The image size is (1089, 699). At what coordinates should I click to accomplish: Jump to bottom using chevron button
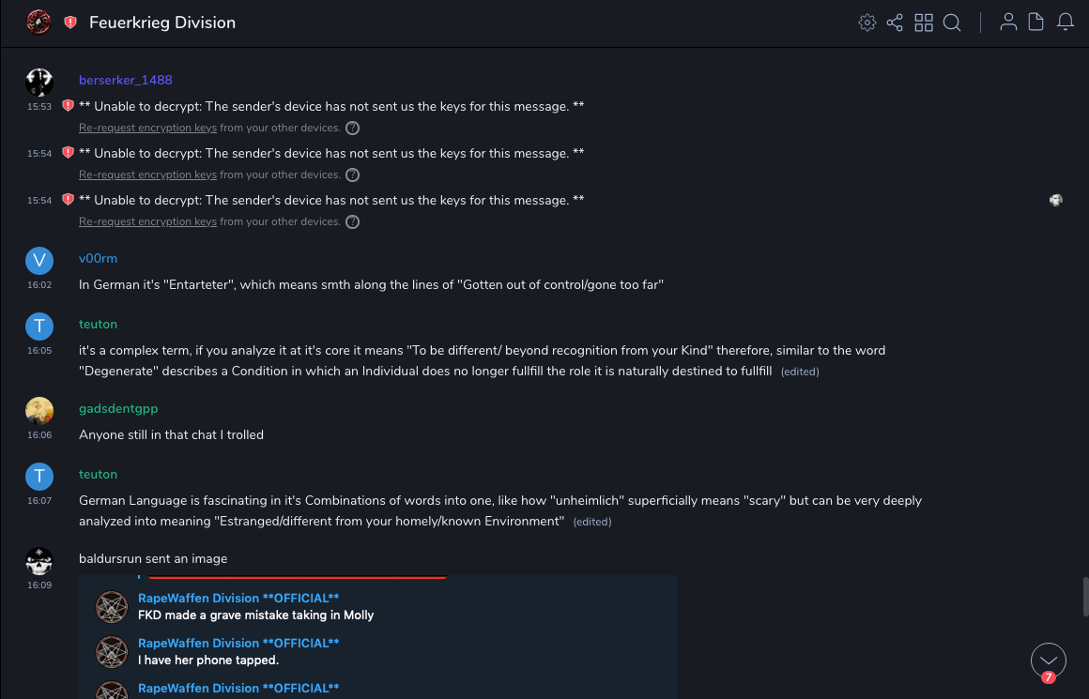pyautogui.click(x=1048, y=661)
